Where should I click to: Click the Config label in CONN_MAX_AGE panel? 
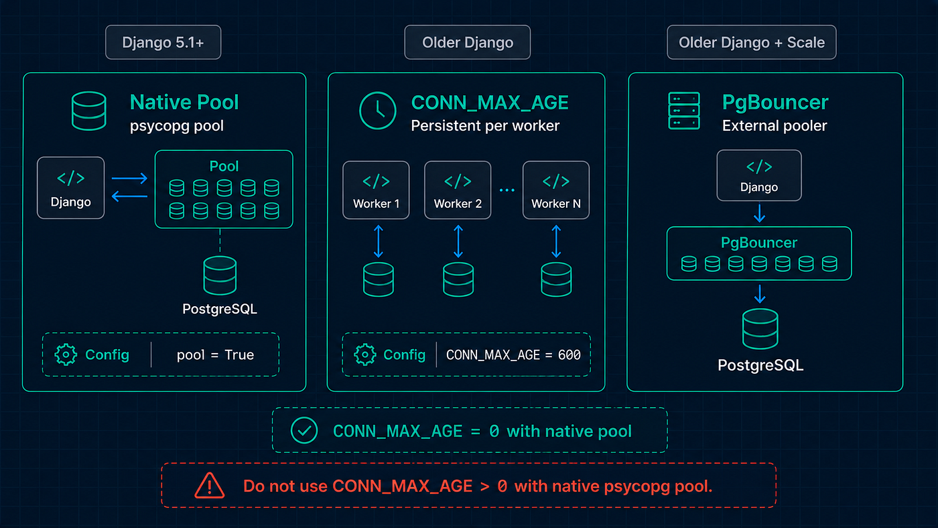pyautogui.click(x=405, y=354)
